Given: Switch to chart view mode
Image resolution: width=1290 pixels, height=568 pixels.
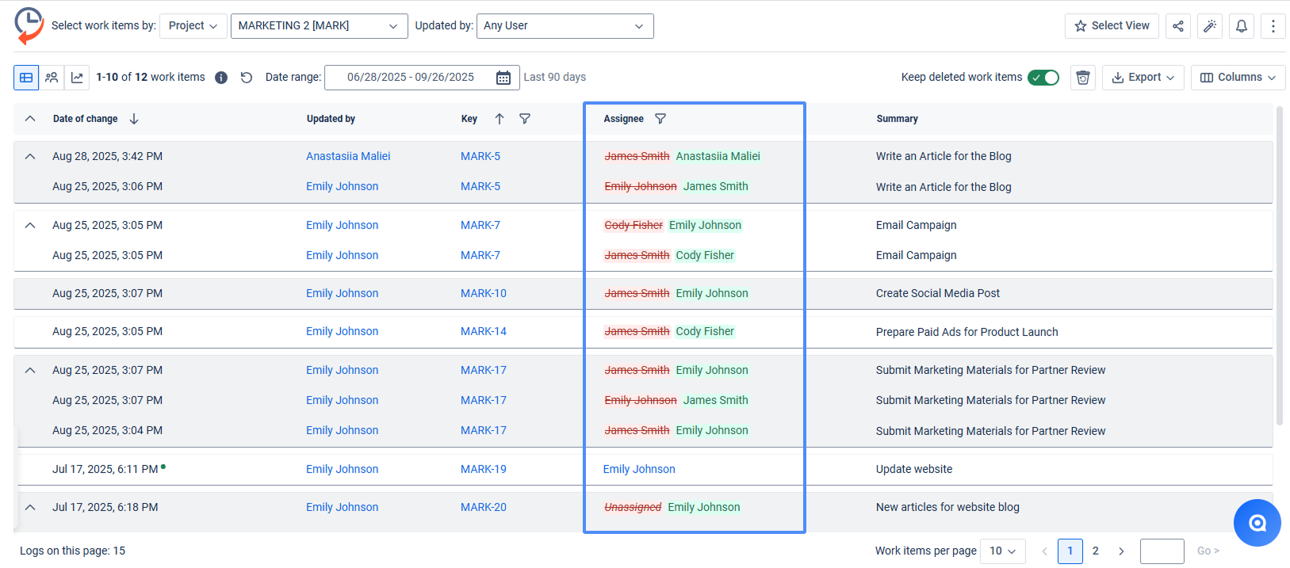Looking at the screenshot, I should tap(77, 78).
